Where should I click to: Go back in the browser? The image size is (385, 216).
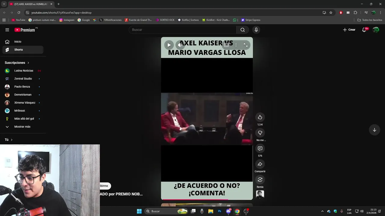(x=4, y=13)
